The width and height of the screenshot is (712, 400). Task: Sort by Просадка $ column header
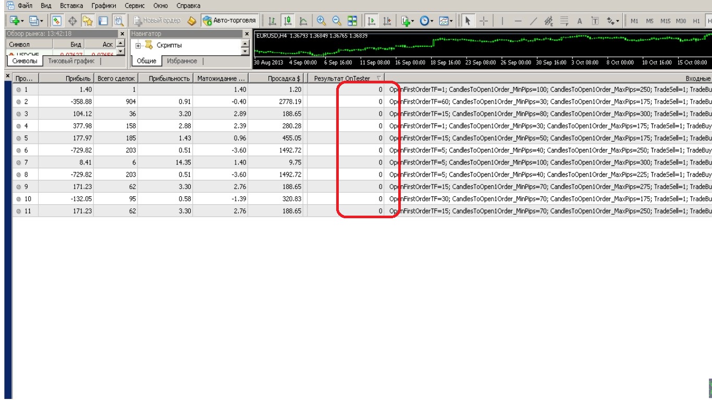click(x=276, y=79)
